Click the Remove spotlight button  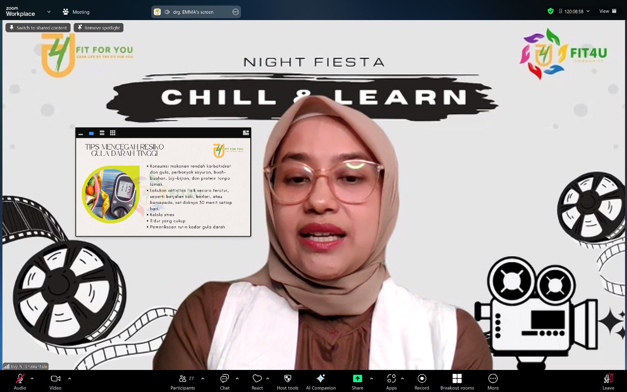click(98, 28)
